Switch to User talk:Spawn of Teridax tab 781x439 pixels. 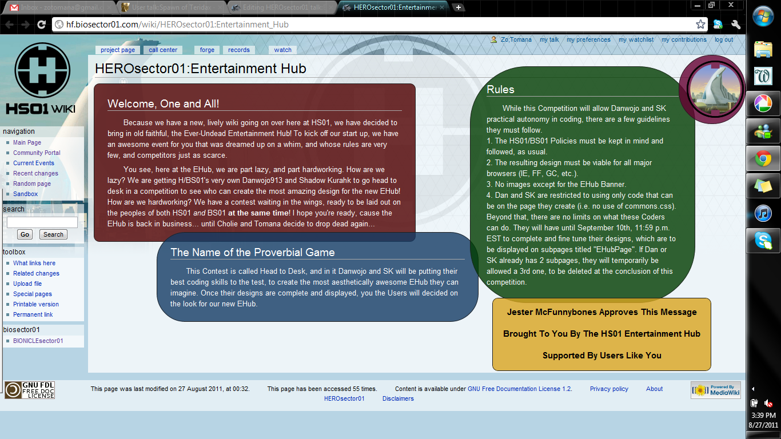(170, 7)
